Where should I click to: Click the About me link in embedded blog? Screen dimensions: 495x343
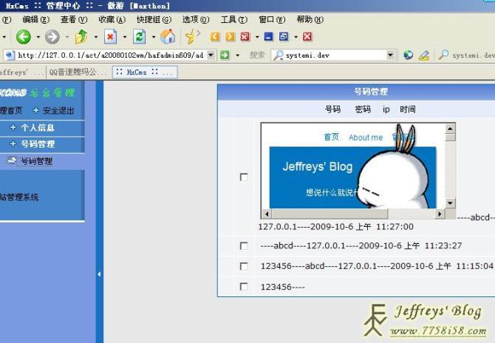(365, 137)
